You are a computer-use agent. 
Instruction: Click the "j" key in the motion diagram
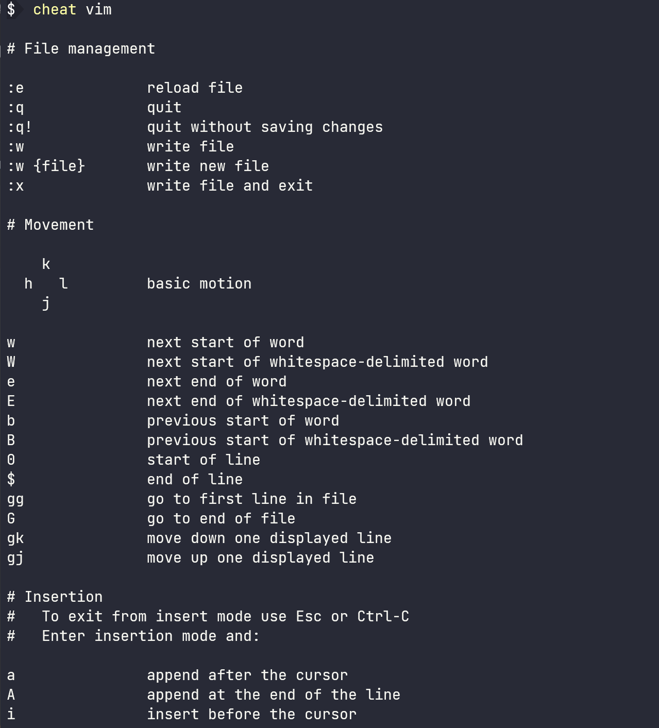coord(46,303)
